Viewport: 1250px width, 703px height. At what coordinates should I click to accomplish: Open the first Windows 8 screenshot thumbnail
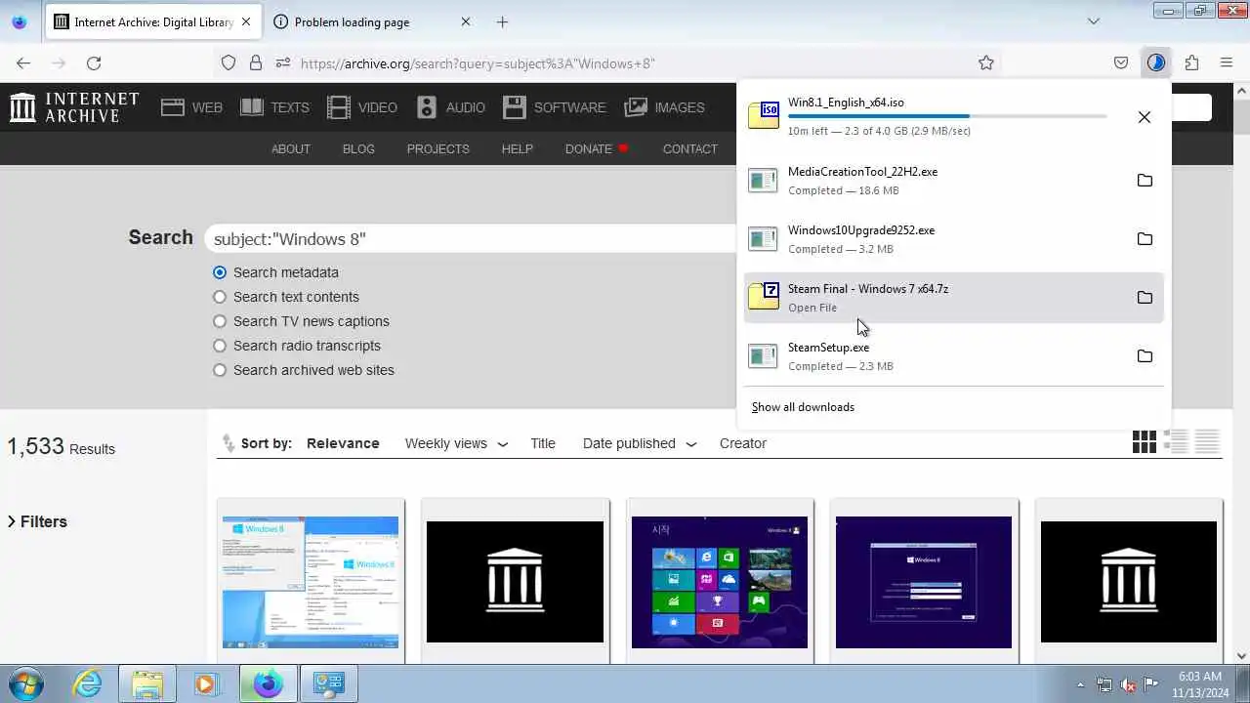click(x=311, y=582)
